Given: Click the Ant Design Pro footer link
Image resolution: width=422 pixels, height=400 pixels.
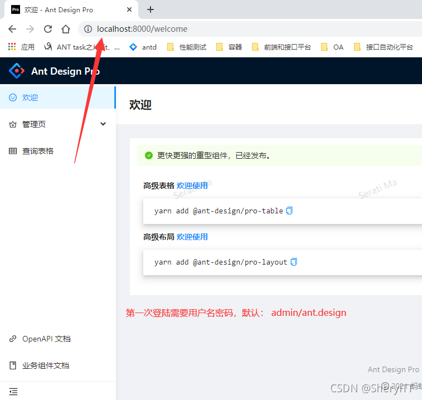Looking at the screenshot, I should pyautogui.click(x=393, y=369).
